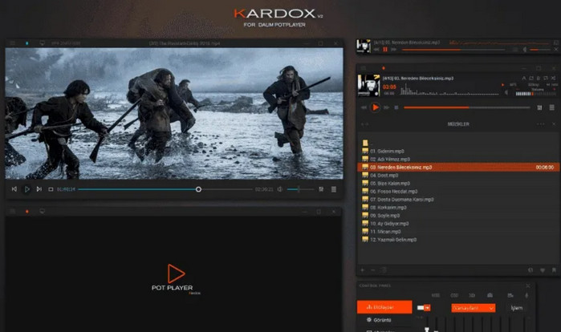Pause playback in the mini audio player
Screen dimensions: 561x332
(385, 49)
